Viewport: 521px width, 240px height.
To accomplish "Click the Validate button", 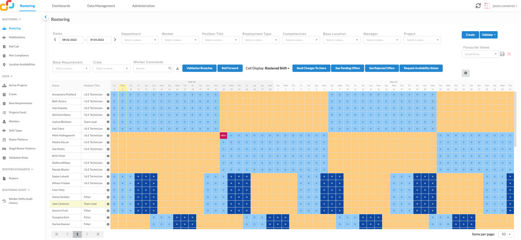I will [488, 35].
